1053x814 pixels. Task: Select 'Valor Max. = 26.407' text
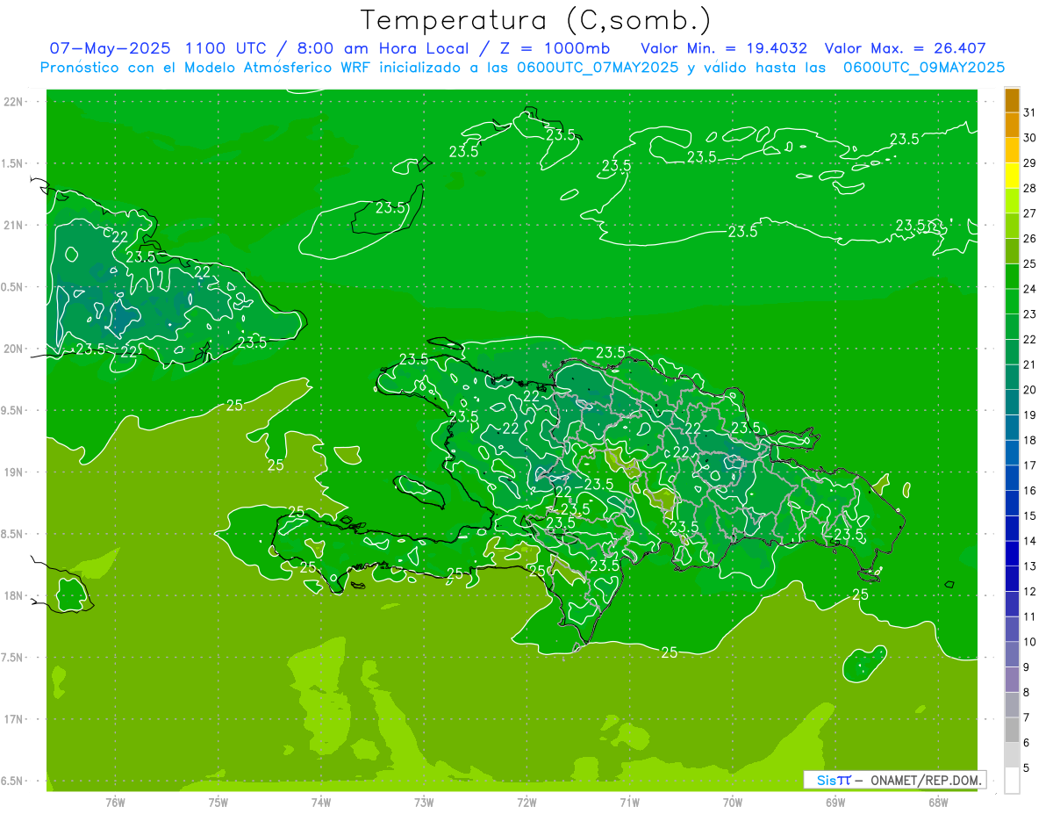click(906, 48)
